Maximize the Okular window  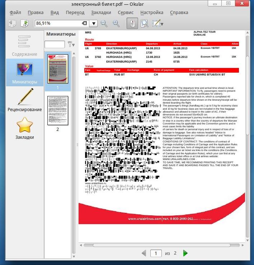click(x=228, y=3)
